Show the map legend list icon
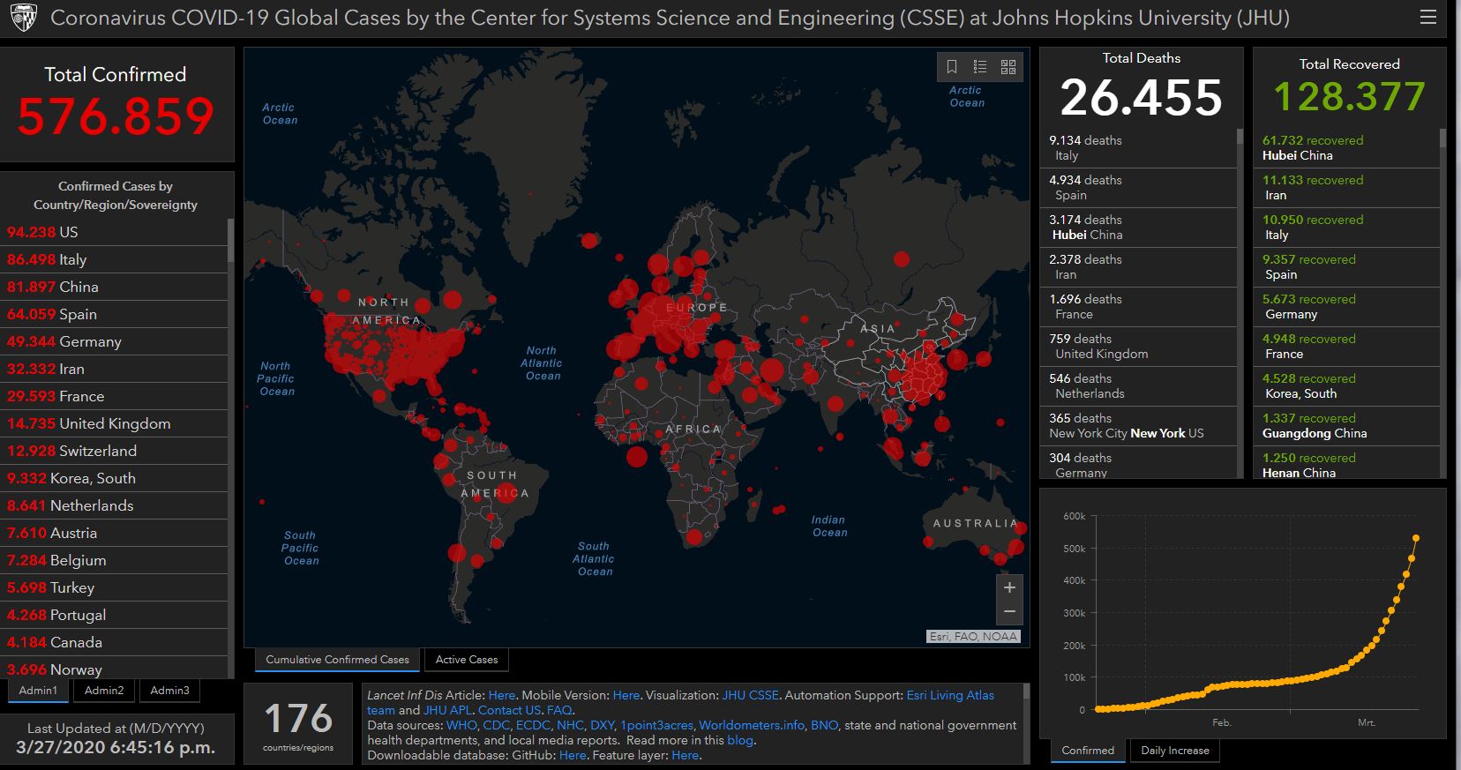Image resolution: width=1461 pixels, height=770 pixels. pyautogui.click(x=980, y=67)
